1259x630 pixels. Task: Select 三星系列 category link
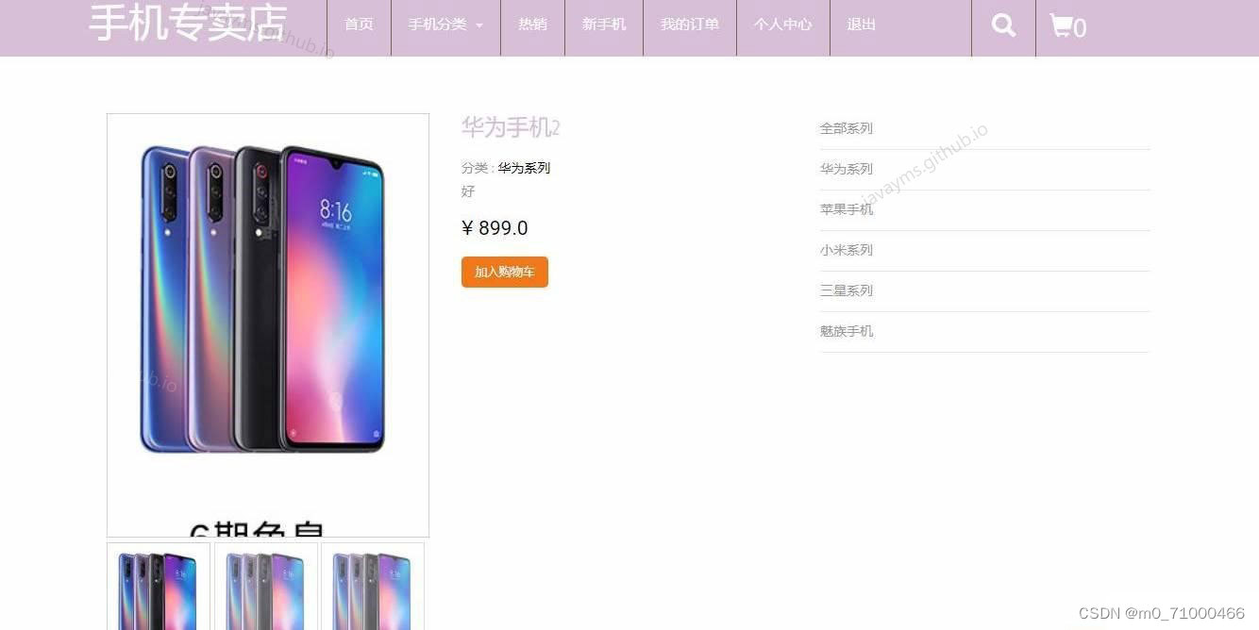(x=847, y=290)
